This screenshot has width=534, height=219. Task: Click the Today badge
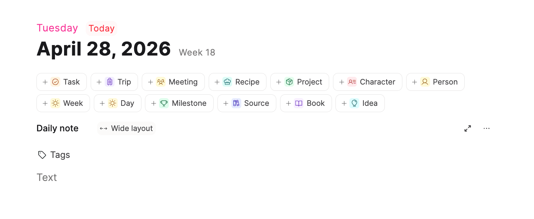[x=101, y=28]
